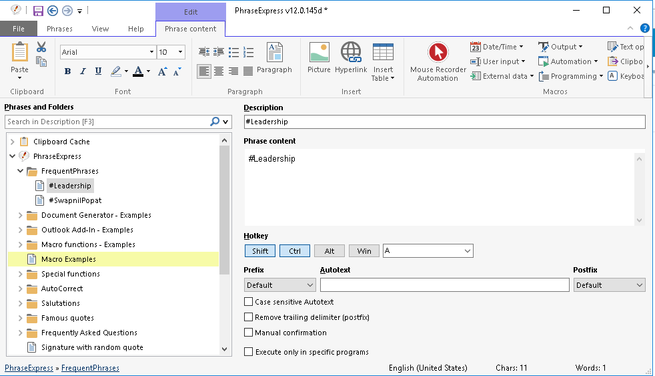
Task: Open the Prefix Default dropdown
Action: [x=279, y=285]
